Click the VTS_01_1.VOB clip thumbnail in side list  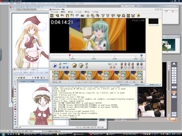coord(153,21)
